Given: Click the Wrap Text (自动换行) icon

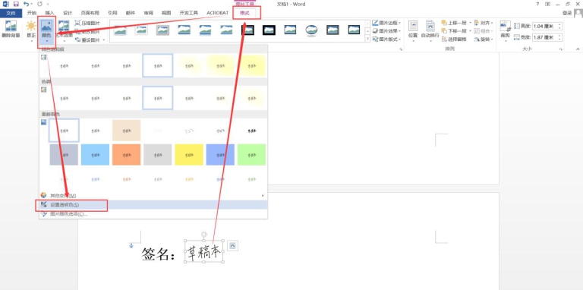Looking at the screenshot, I should point(430,30).
